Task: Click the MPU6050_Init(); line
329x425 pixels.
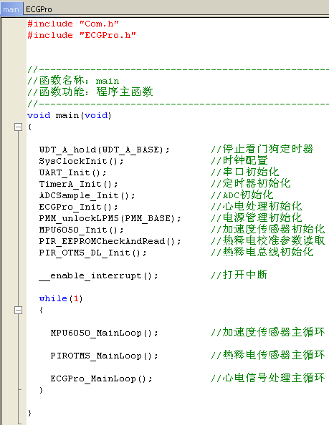Action: point(82,230)
